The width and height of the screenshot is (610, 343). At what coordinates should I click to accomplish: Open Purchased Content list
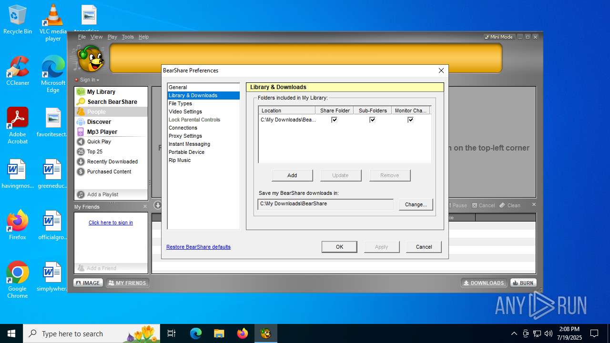(111, 171)
